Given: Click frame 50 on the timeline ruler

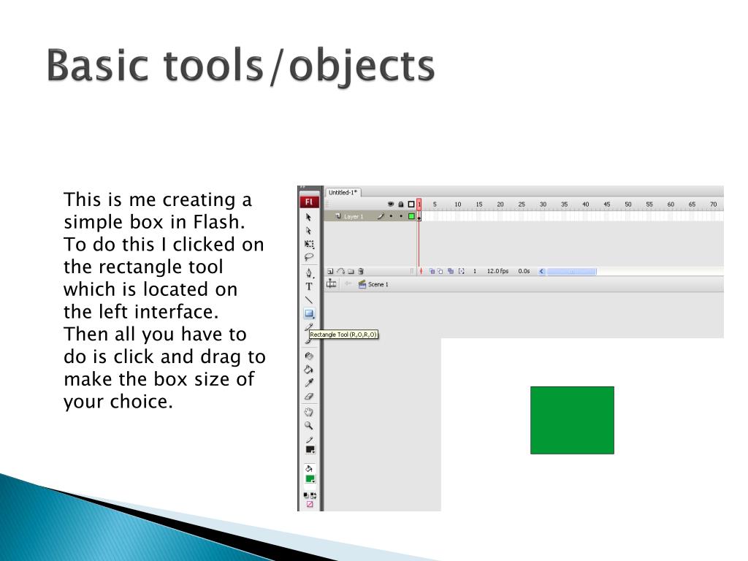Looking at the screenshot, I should [627, 205].
